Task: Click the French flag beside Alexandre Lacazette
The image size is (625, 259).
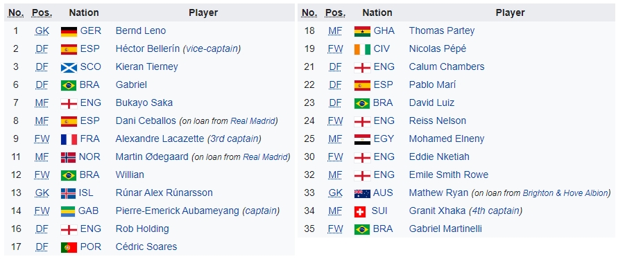Action: [x=69, y=139]
